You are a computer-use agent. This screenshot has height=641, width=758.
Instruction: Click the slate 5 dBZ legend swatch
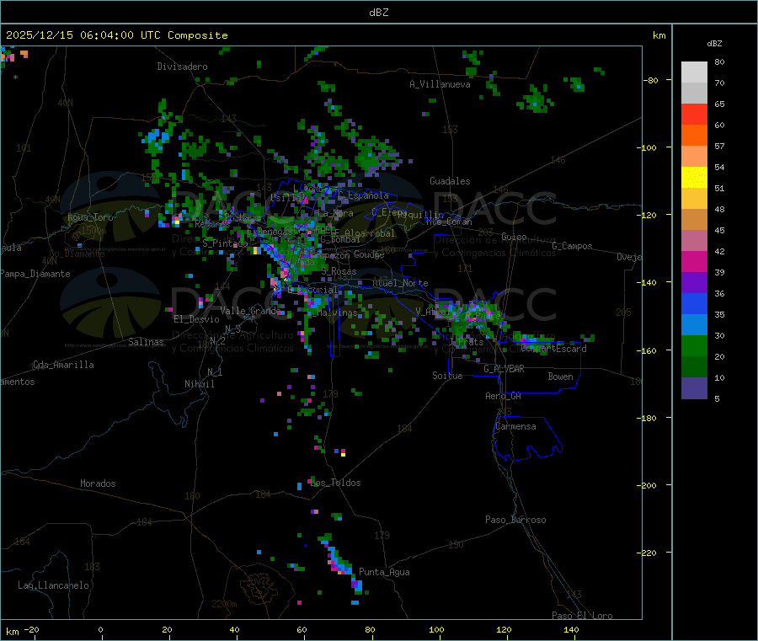pyautogui.click(x=694, y=387)
